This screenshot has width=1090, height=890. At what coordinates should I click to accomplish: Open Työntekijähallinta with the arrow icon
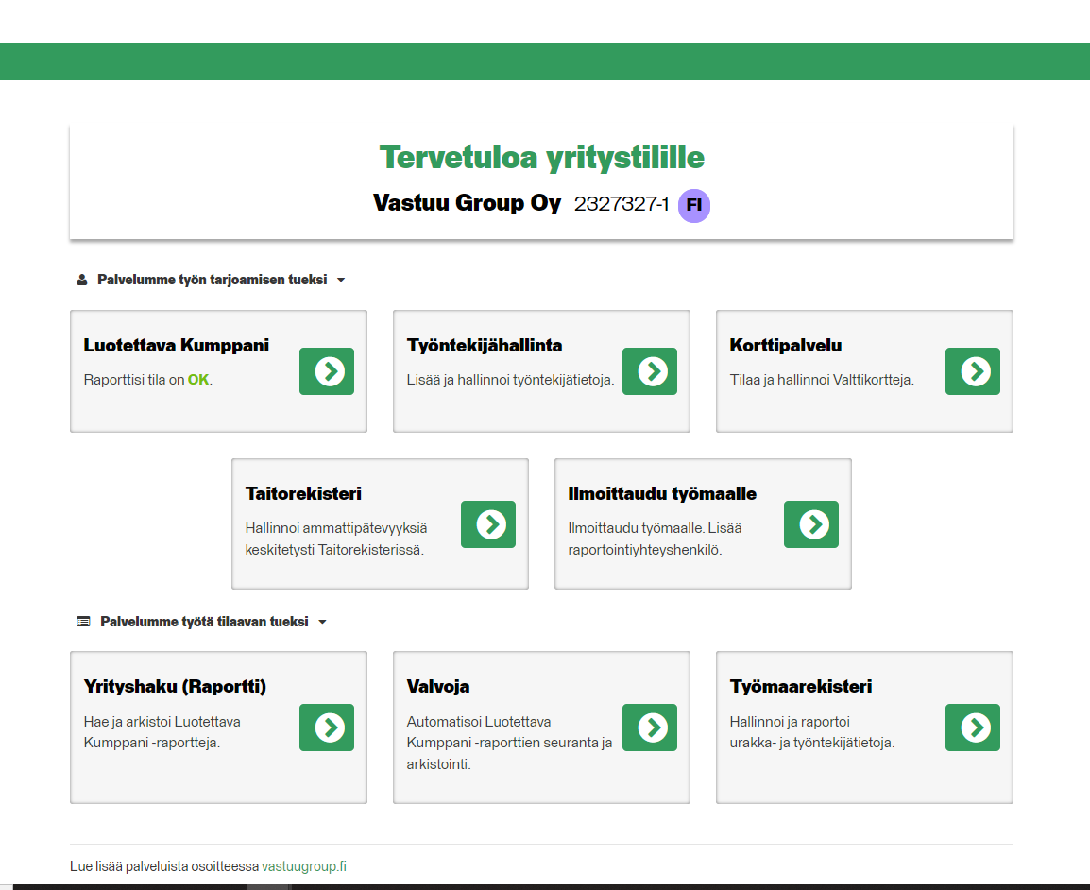tap(649, 371)
